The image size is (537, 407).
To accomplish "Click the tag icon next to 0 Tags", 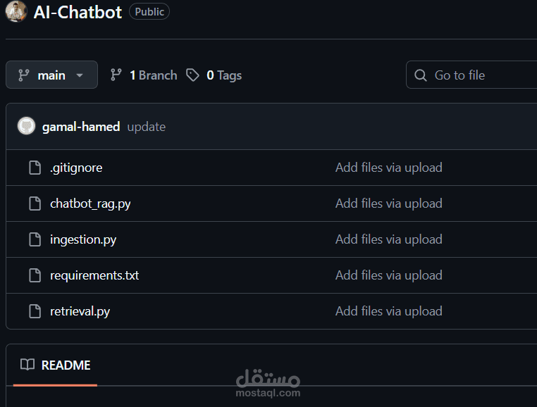I will point(192,75).
